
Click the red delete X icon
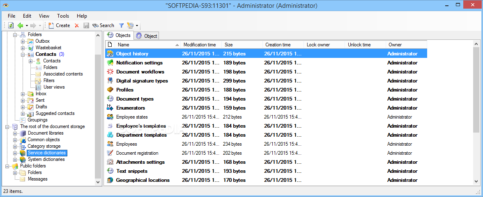pyautogui.click(x=77, y=25)
